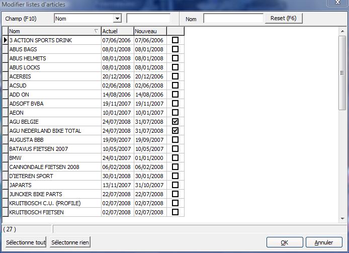Click the Actuel column header

(x=118, y=31)
